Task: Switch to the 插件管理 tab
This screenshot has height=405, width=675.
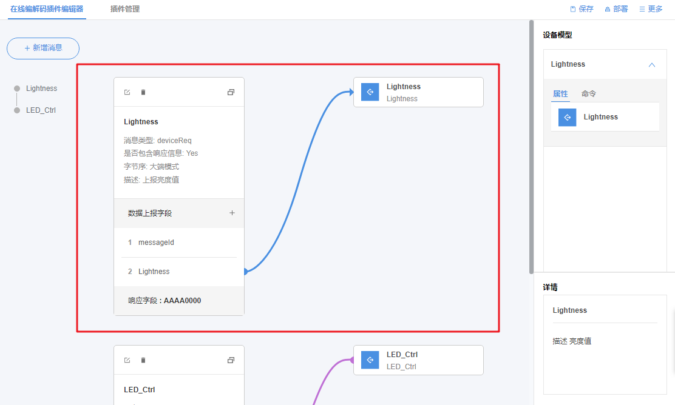Action: coord(124,9)
